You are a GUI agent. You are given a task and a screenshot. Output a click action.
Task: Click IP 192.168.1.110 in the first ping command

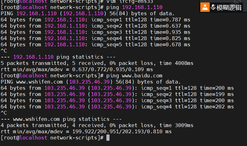point(142,7)
